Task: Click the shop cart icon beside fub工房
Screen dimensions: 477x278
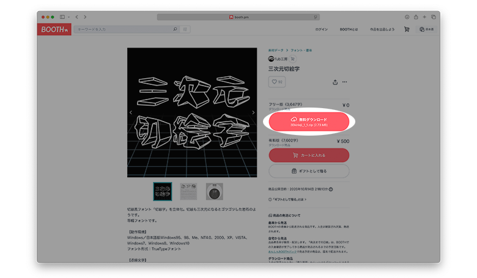Action: pos(293,59)
